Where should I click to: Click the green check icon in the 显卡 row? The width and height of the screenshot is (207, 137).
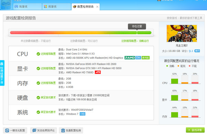click(x=38, y=68)
